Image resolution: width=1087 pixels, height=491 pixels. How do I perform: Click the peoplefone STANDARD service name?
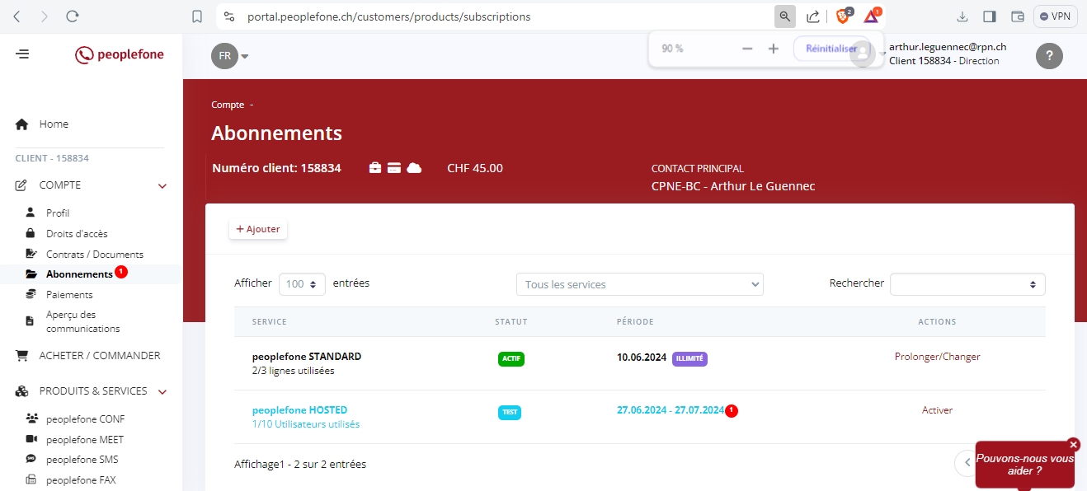307,357
